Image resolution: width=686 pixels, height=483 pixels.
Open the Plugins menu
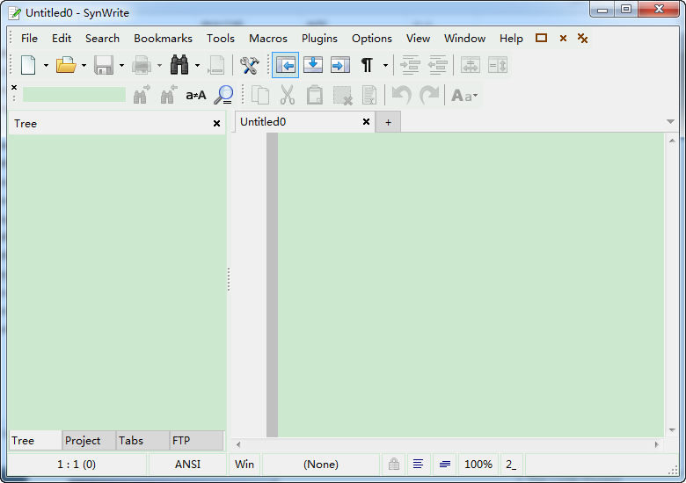[319, 39]
